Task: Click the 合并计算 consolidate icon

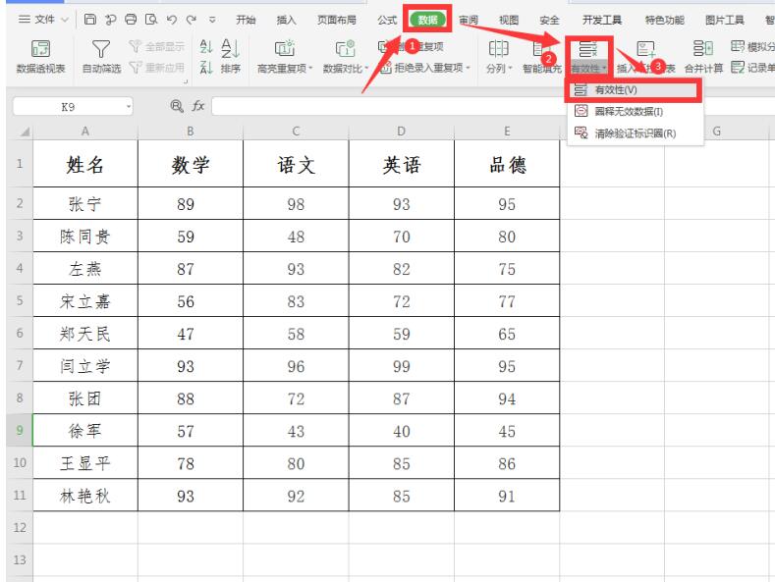Action: point(703,48)
